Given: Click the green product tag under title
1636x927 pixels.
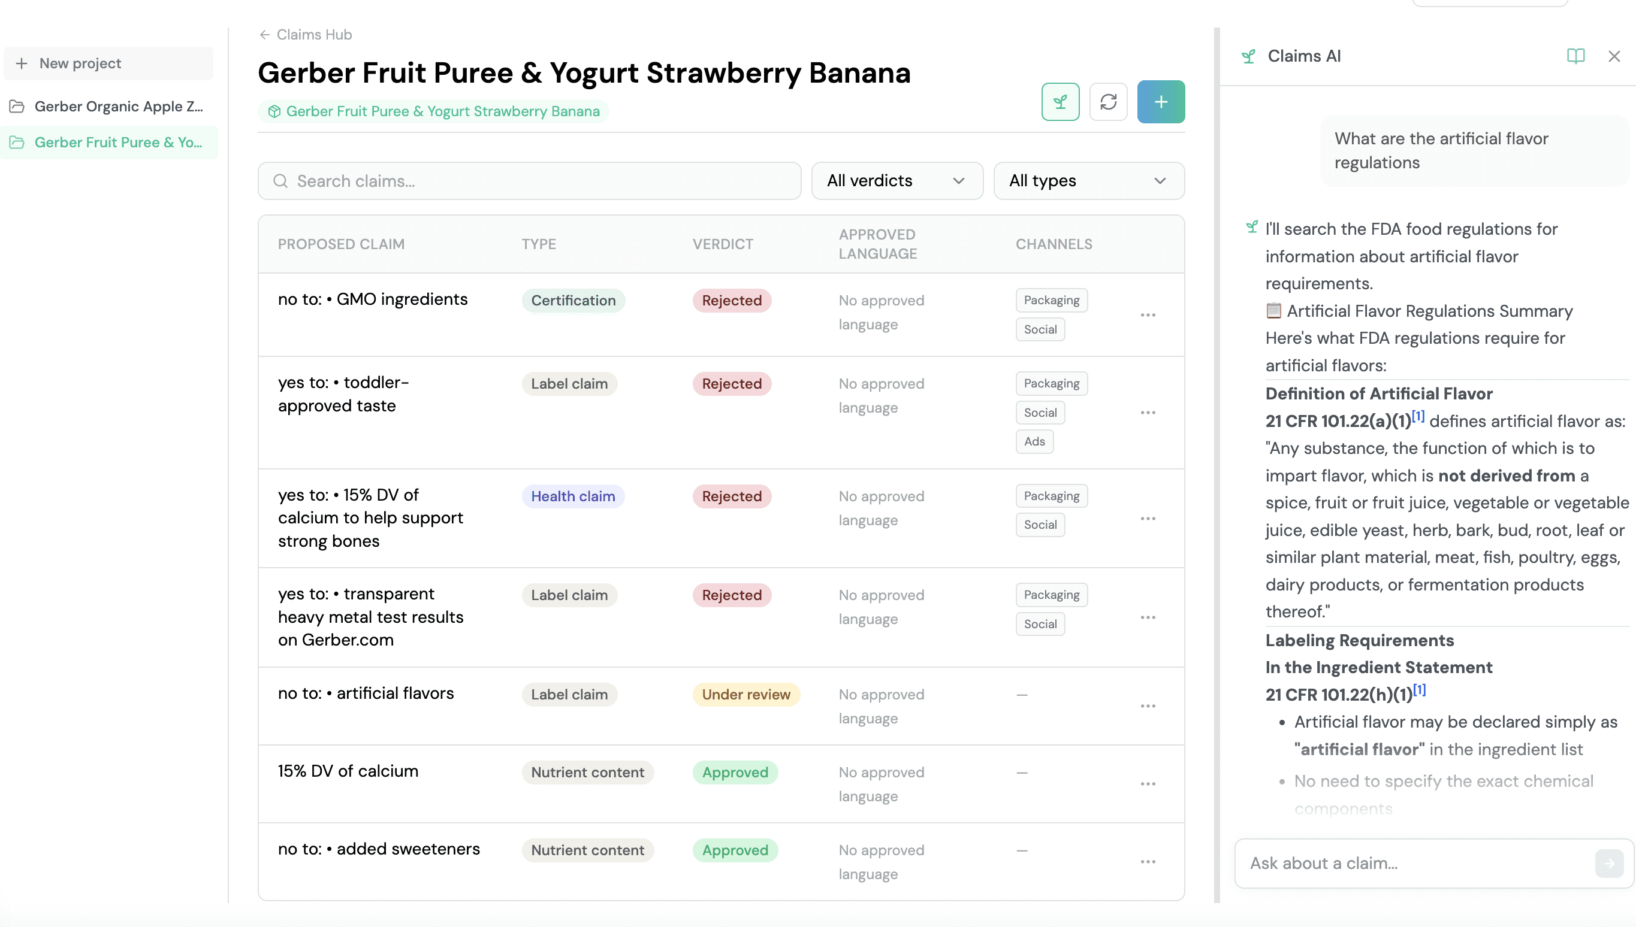Looking at the screenshot, I should click(x=433, y=111).
